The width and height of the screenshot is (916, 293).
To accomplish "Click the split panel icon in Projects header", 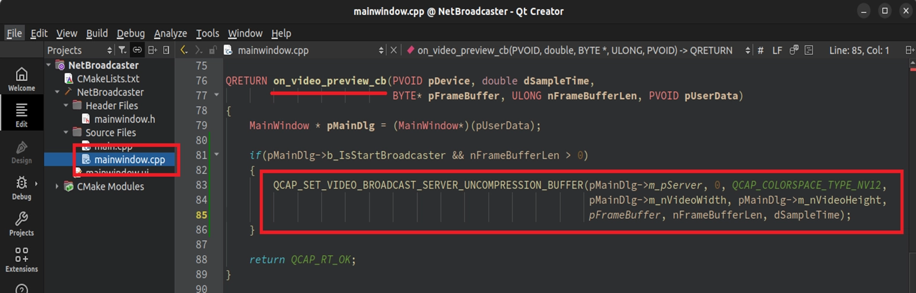I will 152,50.
